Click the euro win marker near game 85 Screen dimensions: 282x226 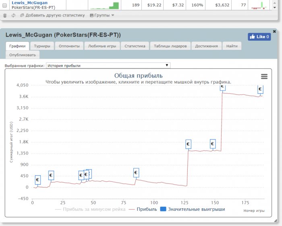click(x=136, y=173)
